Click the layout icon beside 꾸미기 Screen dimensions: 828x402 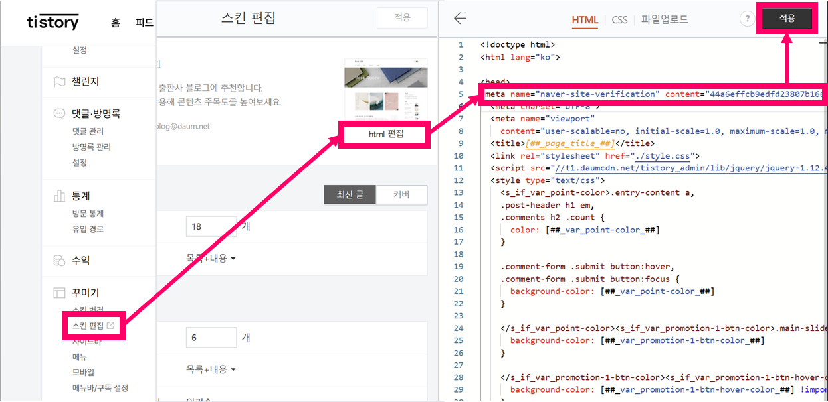(x=60, y=293)
